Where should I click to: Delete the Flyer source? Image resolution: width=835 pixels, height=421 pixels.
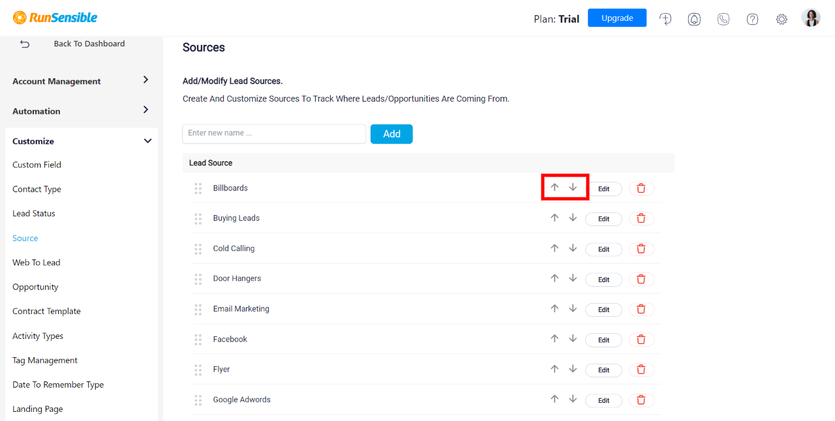point(641,370)
